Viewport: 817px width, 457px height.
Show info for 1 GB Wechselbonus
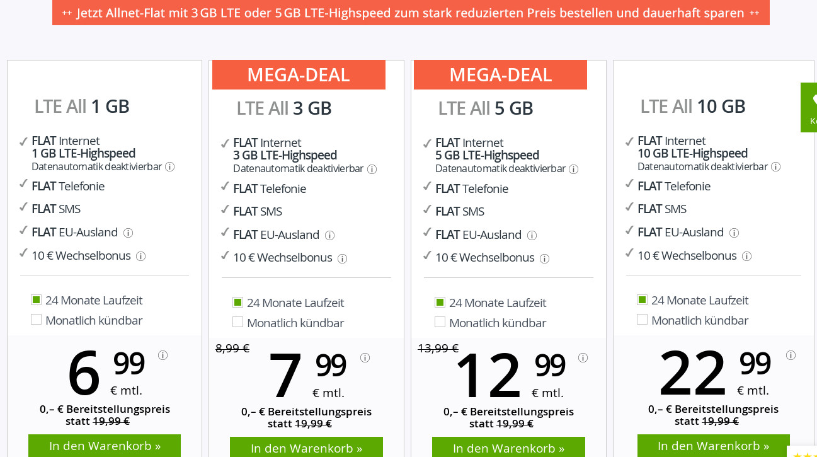pos(140,256)
